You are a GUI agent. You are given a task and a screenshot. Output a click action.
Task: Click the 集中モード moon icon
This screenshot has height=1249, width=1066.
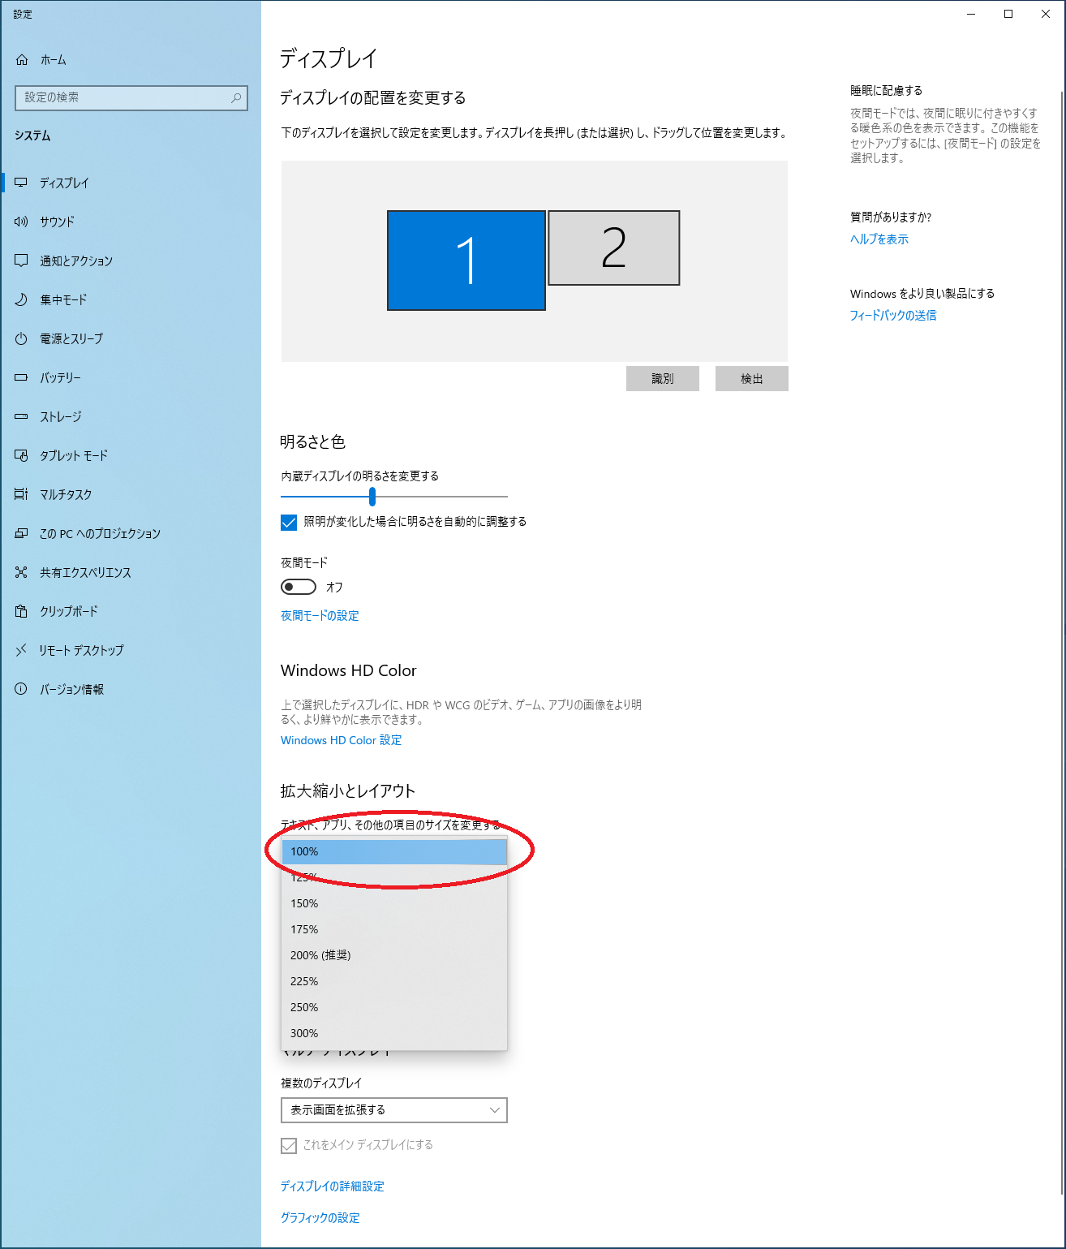pos(22,299)
